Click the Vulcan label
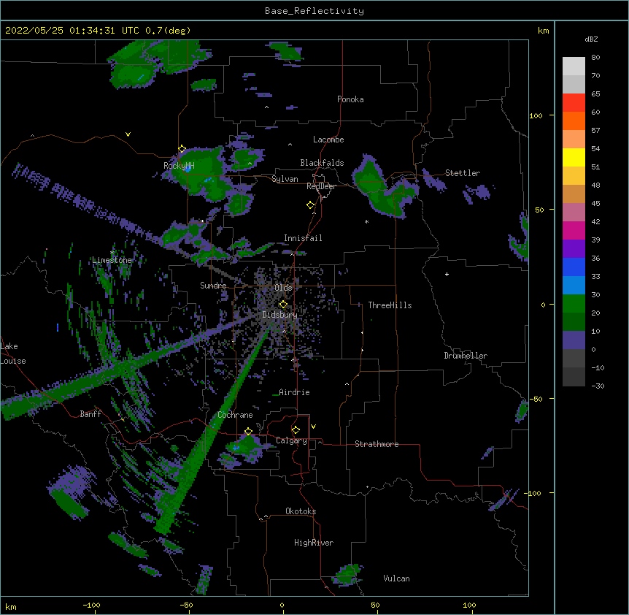This screenshot has width=629, height=615. (x=396, y=578)
